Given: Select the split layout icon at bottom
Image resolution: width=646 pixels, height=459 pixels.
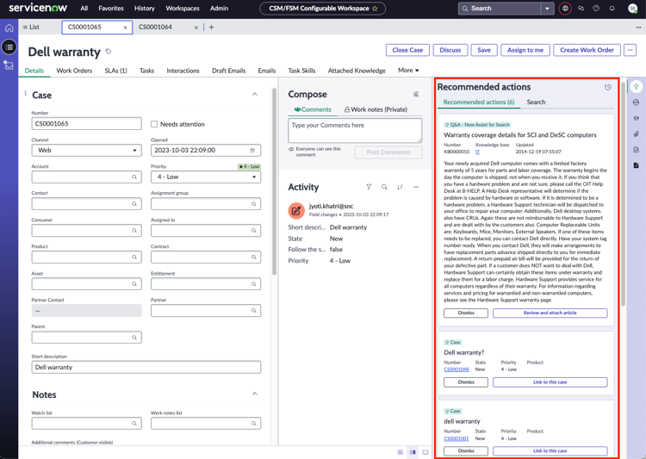Looking at the screenshot, I should click(413, 452).
